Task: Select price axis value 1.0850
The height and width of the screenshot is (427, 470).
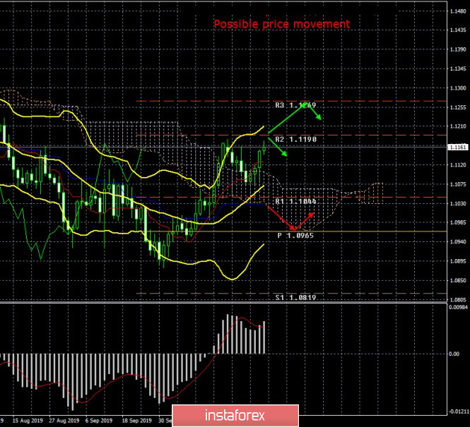Action: 458,281
